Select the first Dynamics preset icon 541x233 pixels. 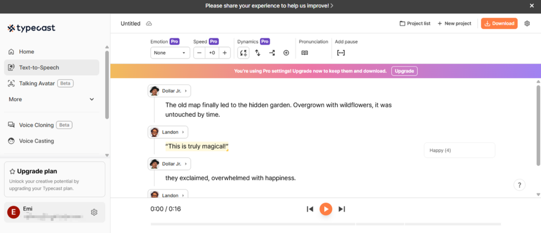pyautogui.click(x=243, y=53)
